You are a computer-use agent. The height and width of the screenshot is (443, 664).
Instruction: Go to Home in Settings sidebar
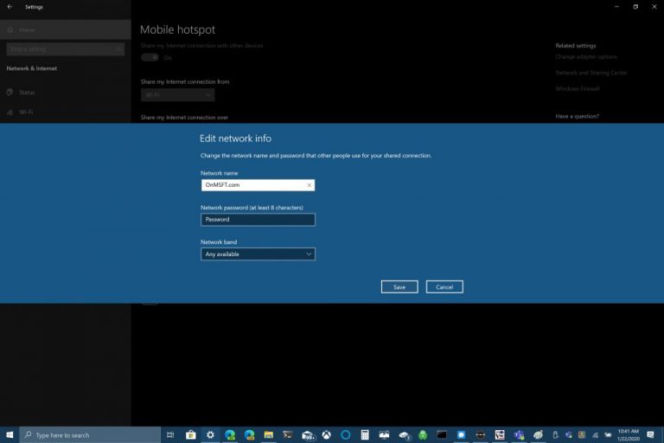click(x=26, y=29)
